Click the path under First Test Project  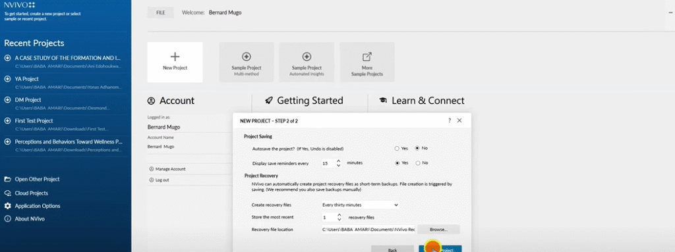(62, 129)
